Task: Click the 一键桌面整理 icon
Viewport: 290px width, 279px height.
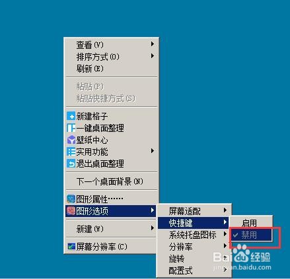Action: pyautogui.click(x=71, y=128)
